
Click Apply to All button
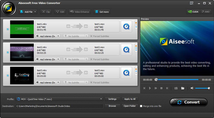pyautogui.click(x=130, y=99)
